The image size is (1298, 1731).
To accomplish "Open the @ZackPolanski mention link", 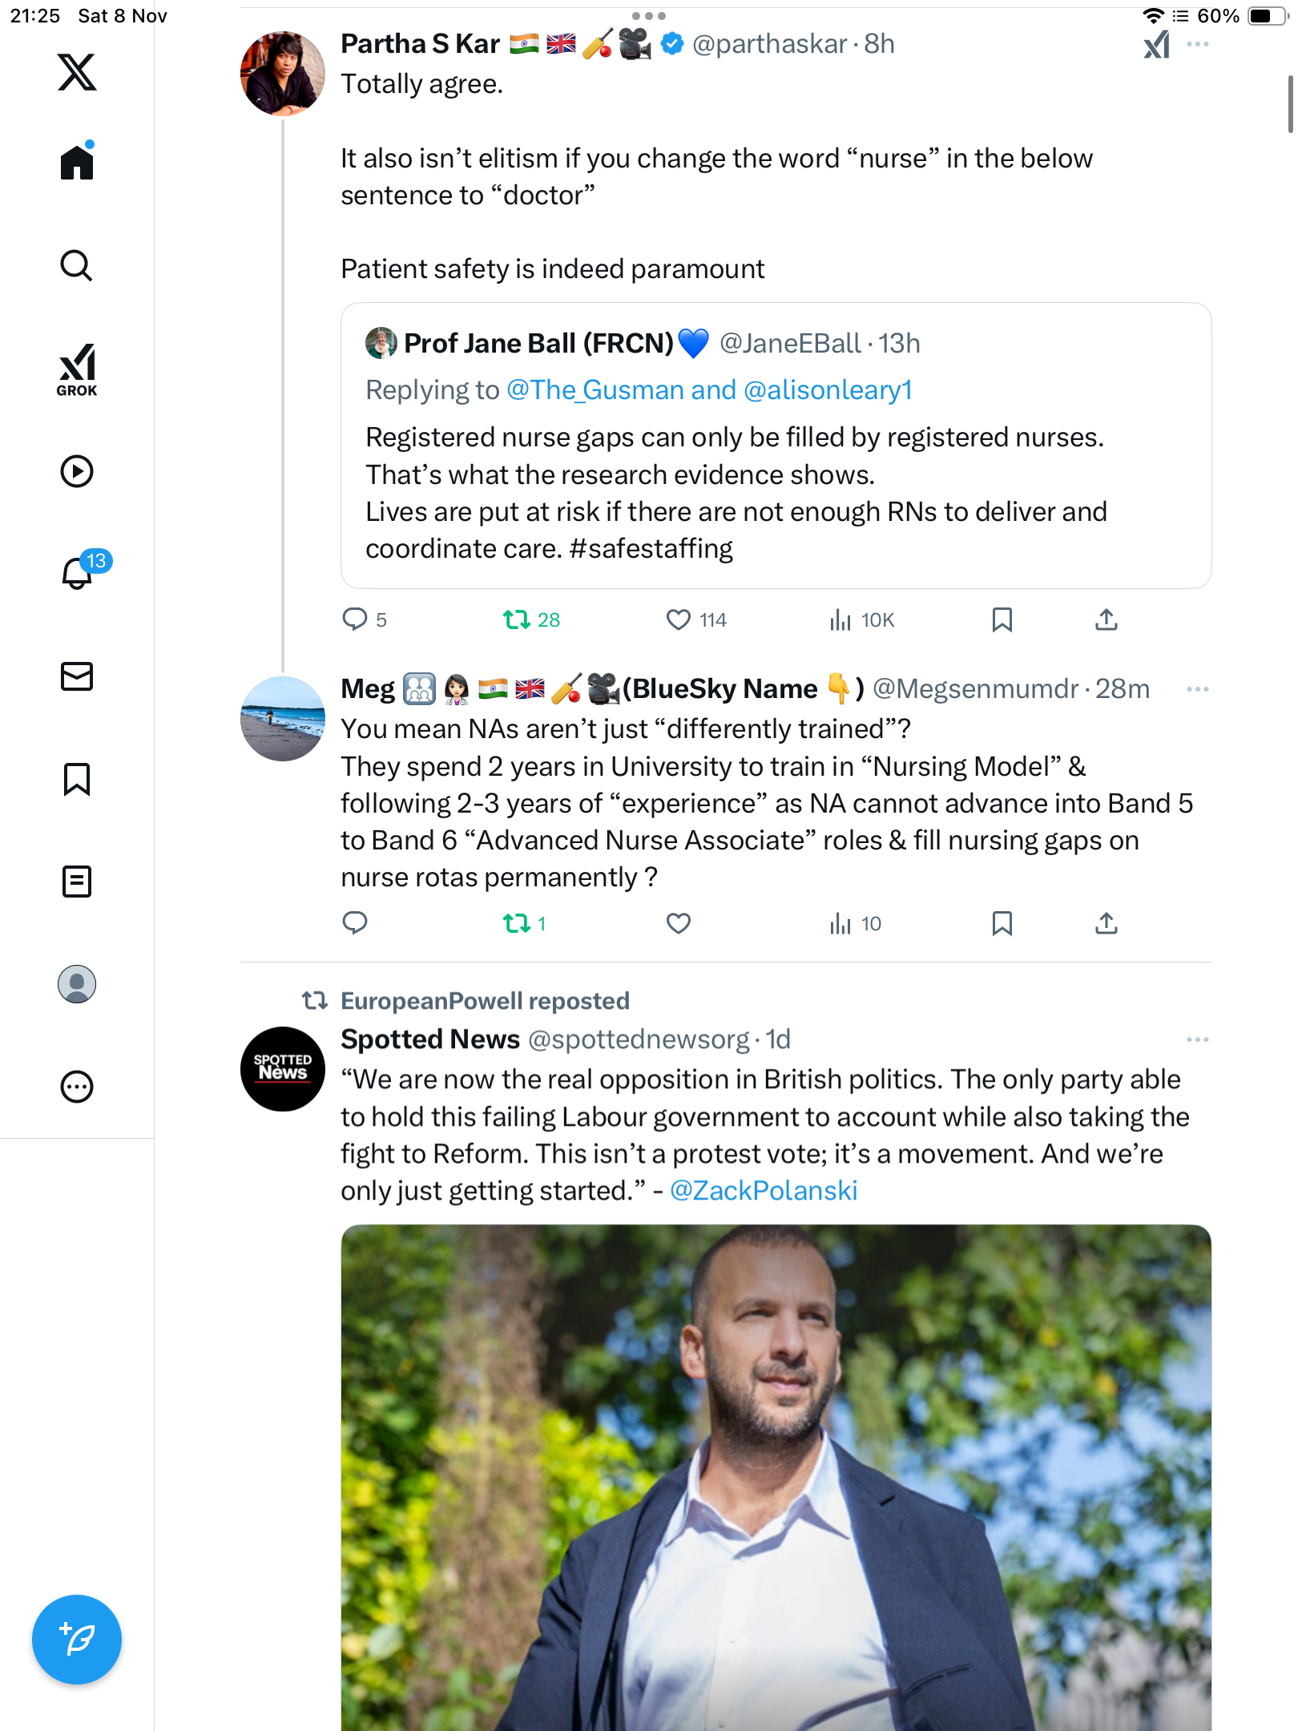I will click(x=763, y=1191).
